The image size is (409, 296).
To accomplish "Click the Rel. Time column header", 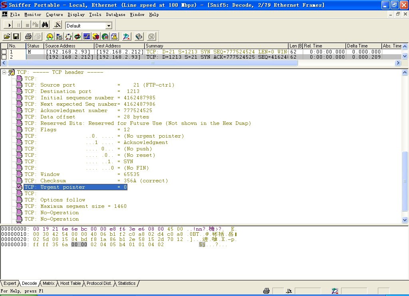I will click(x=324, y=46).
